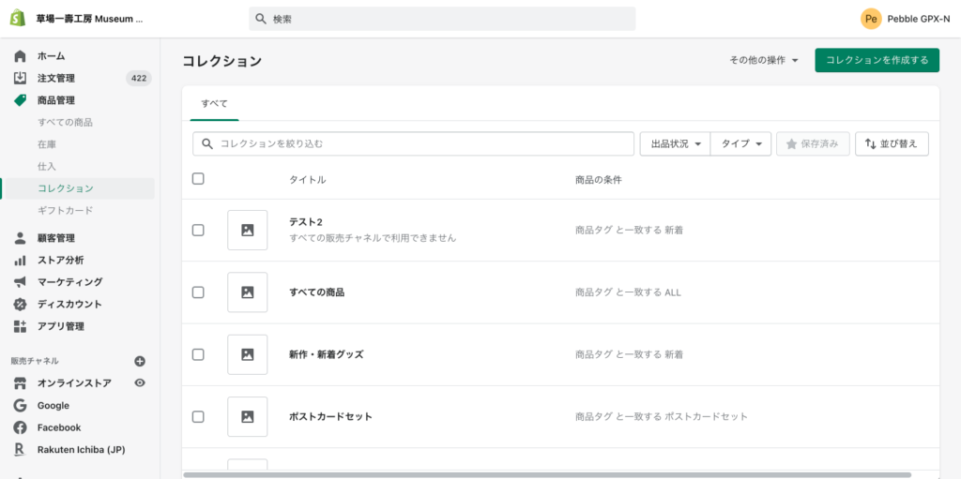The image size is (961, 479).
Task: Click the Home house icon in sidebar
Action: tap(20, 56)
